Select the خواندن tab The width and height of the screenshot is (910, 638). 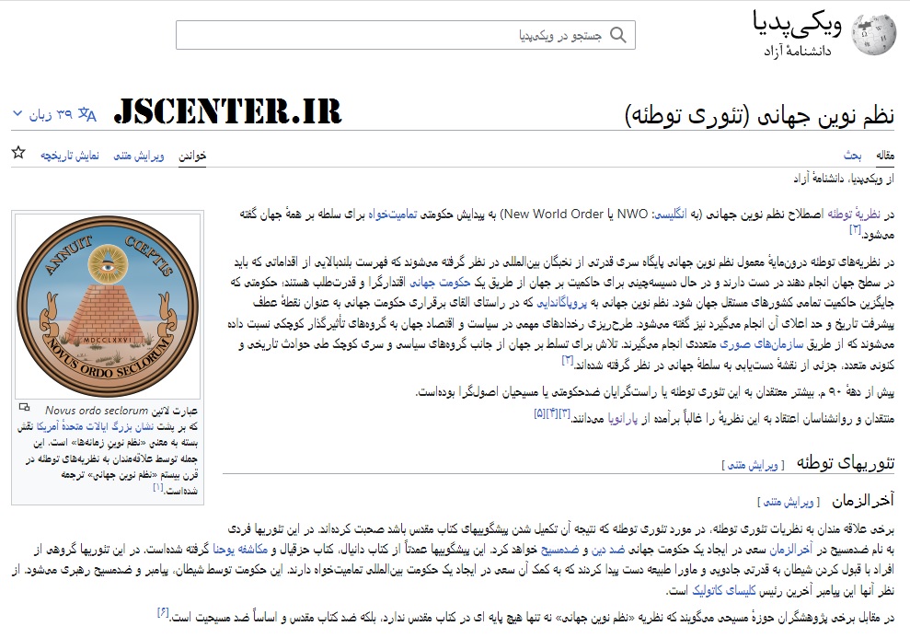tap(192, 156)
